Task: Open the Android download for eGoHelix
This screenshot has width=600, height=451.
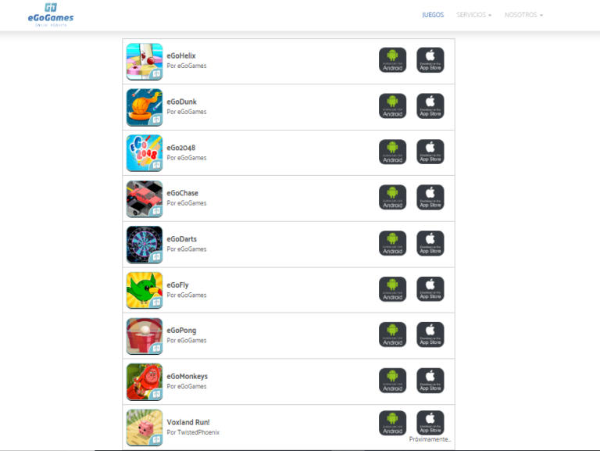Action: tap(393, 60)
